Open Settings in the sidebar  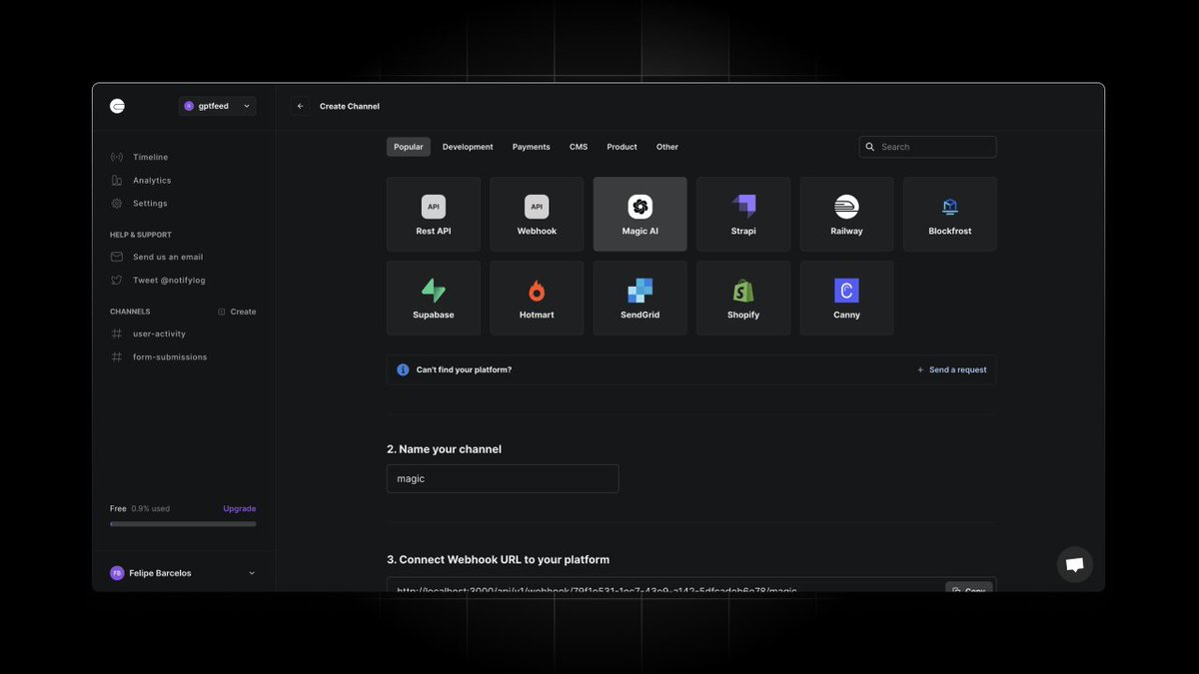[x=150, y=204]
